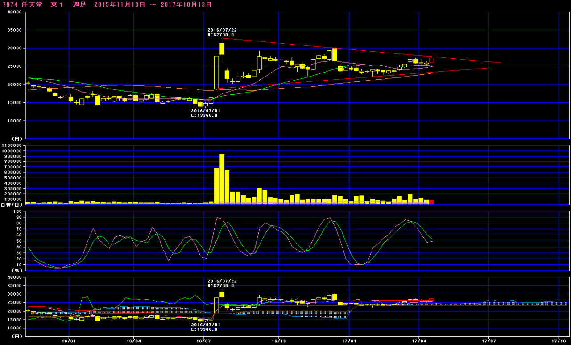Click the tall yellow candle at the 32700 high

click(x=222, y=49)
